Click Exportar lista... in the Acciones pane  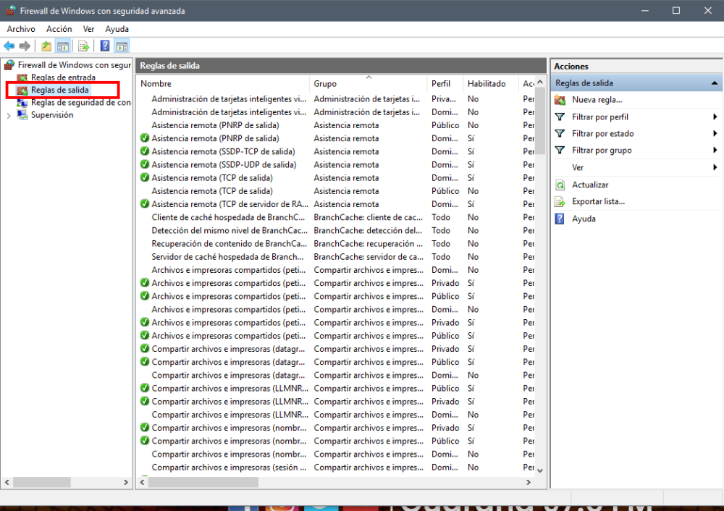598,202
